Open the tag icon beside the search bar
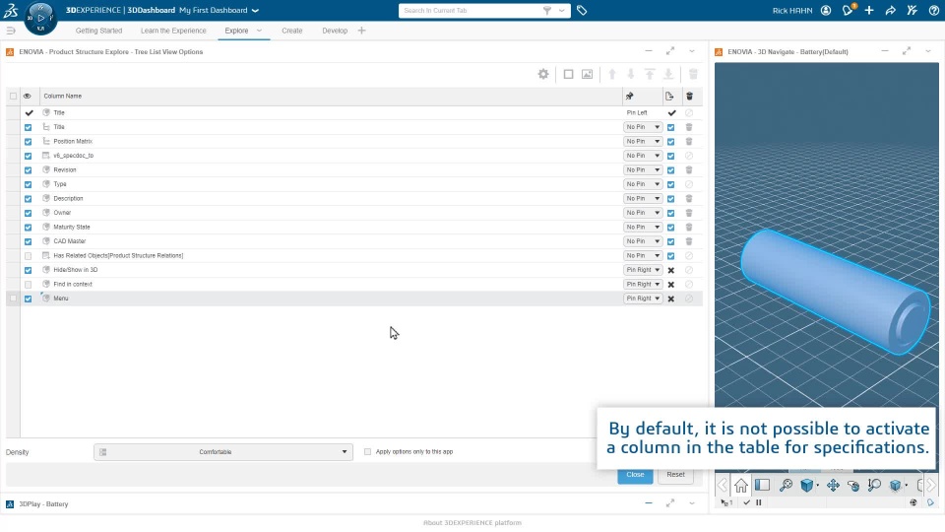Viewport: 945px width, 532px height. (582, 10)
